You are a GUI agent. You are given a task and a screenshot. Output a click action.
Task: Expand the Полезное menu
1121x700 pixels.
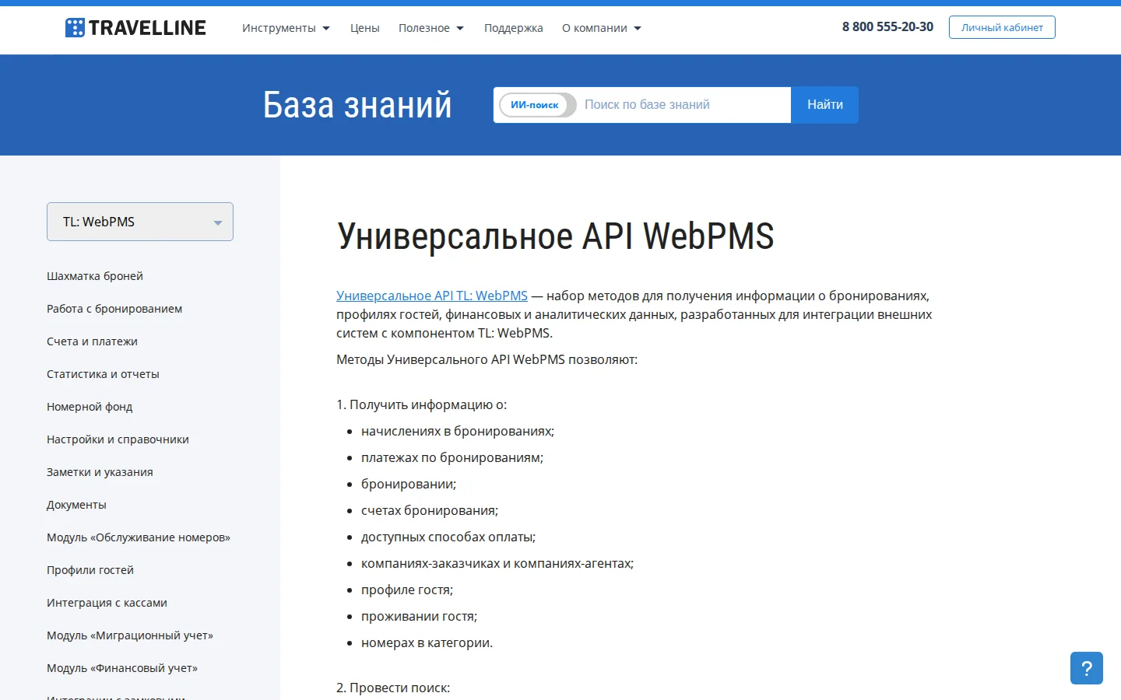[x=431, y=28]
